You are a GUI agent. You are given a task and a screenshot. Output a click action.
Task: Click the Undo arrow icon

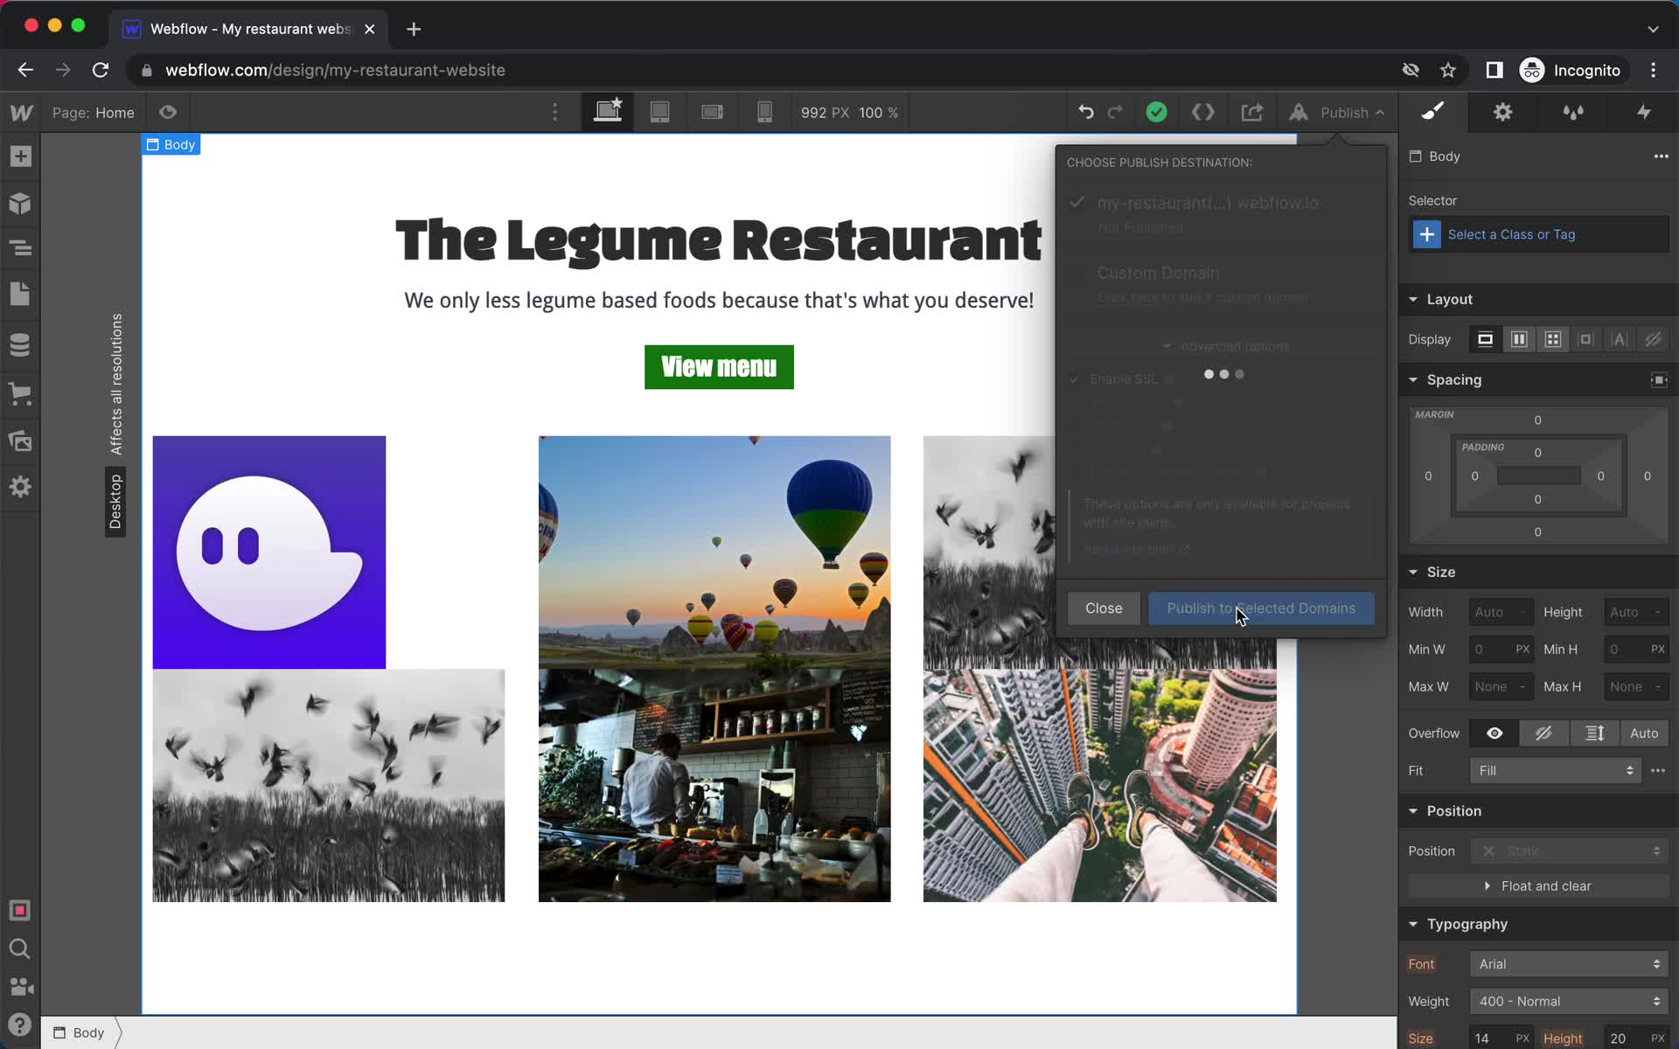pyautogui.click(x=1085, y=113)
